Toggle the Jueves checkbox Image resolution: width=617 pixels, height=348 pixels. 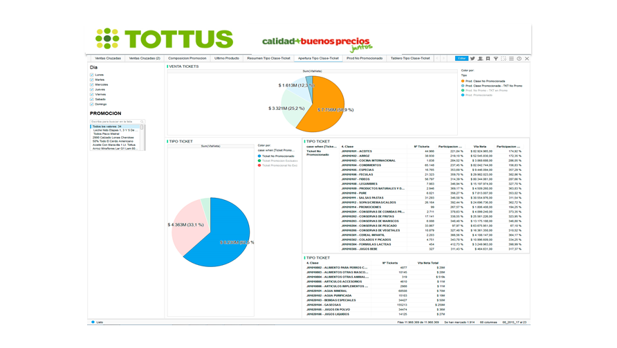pos(92,89)
